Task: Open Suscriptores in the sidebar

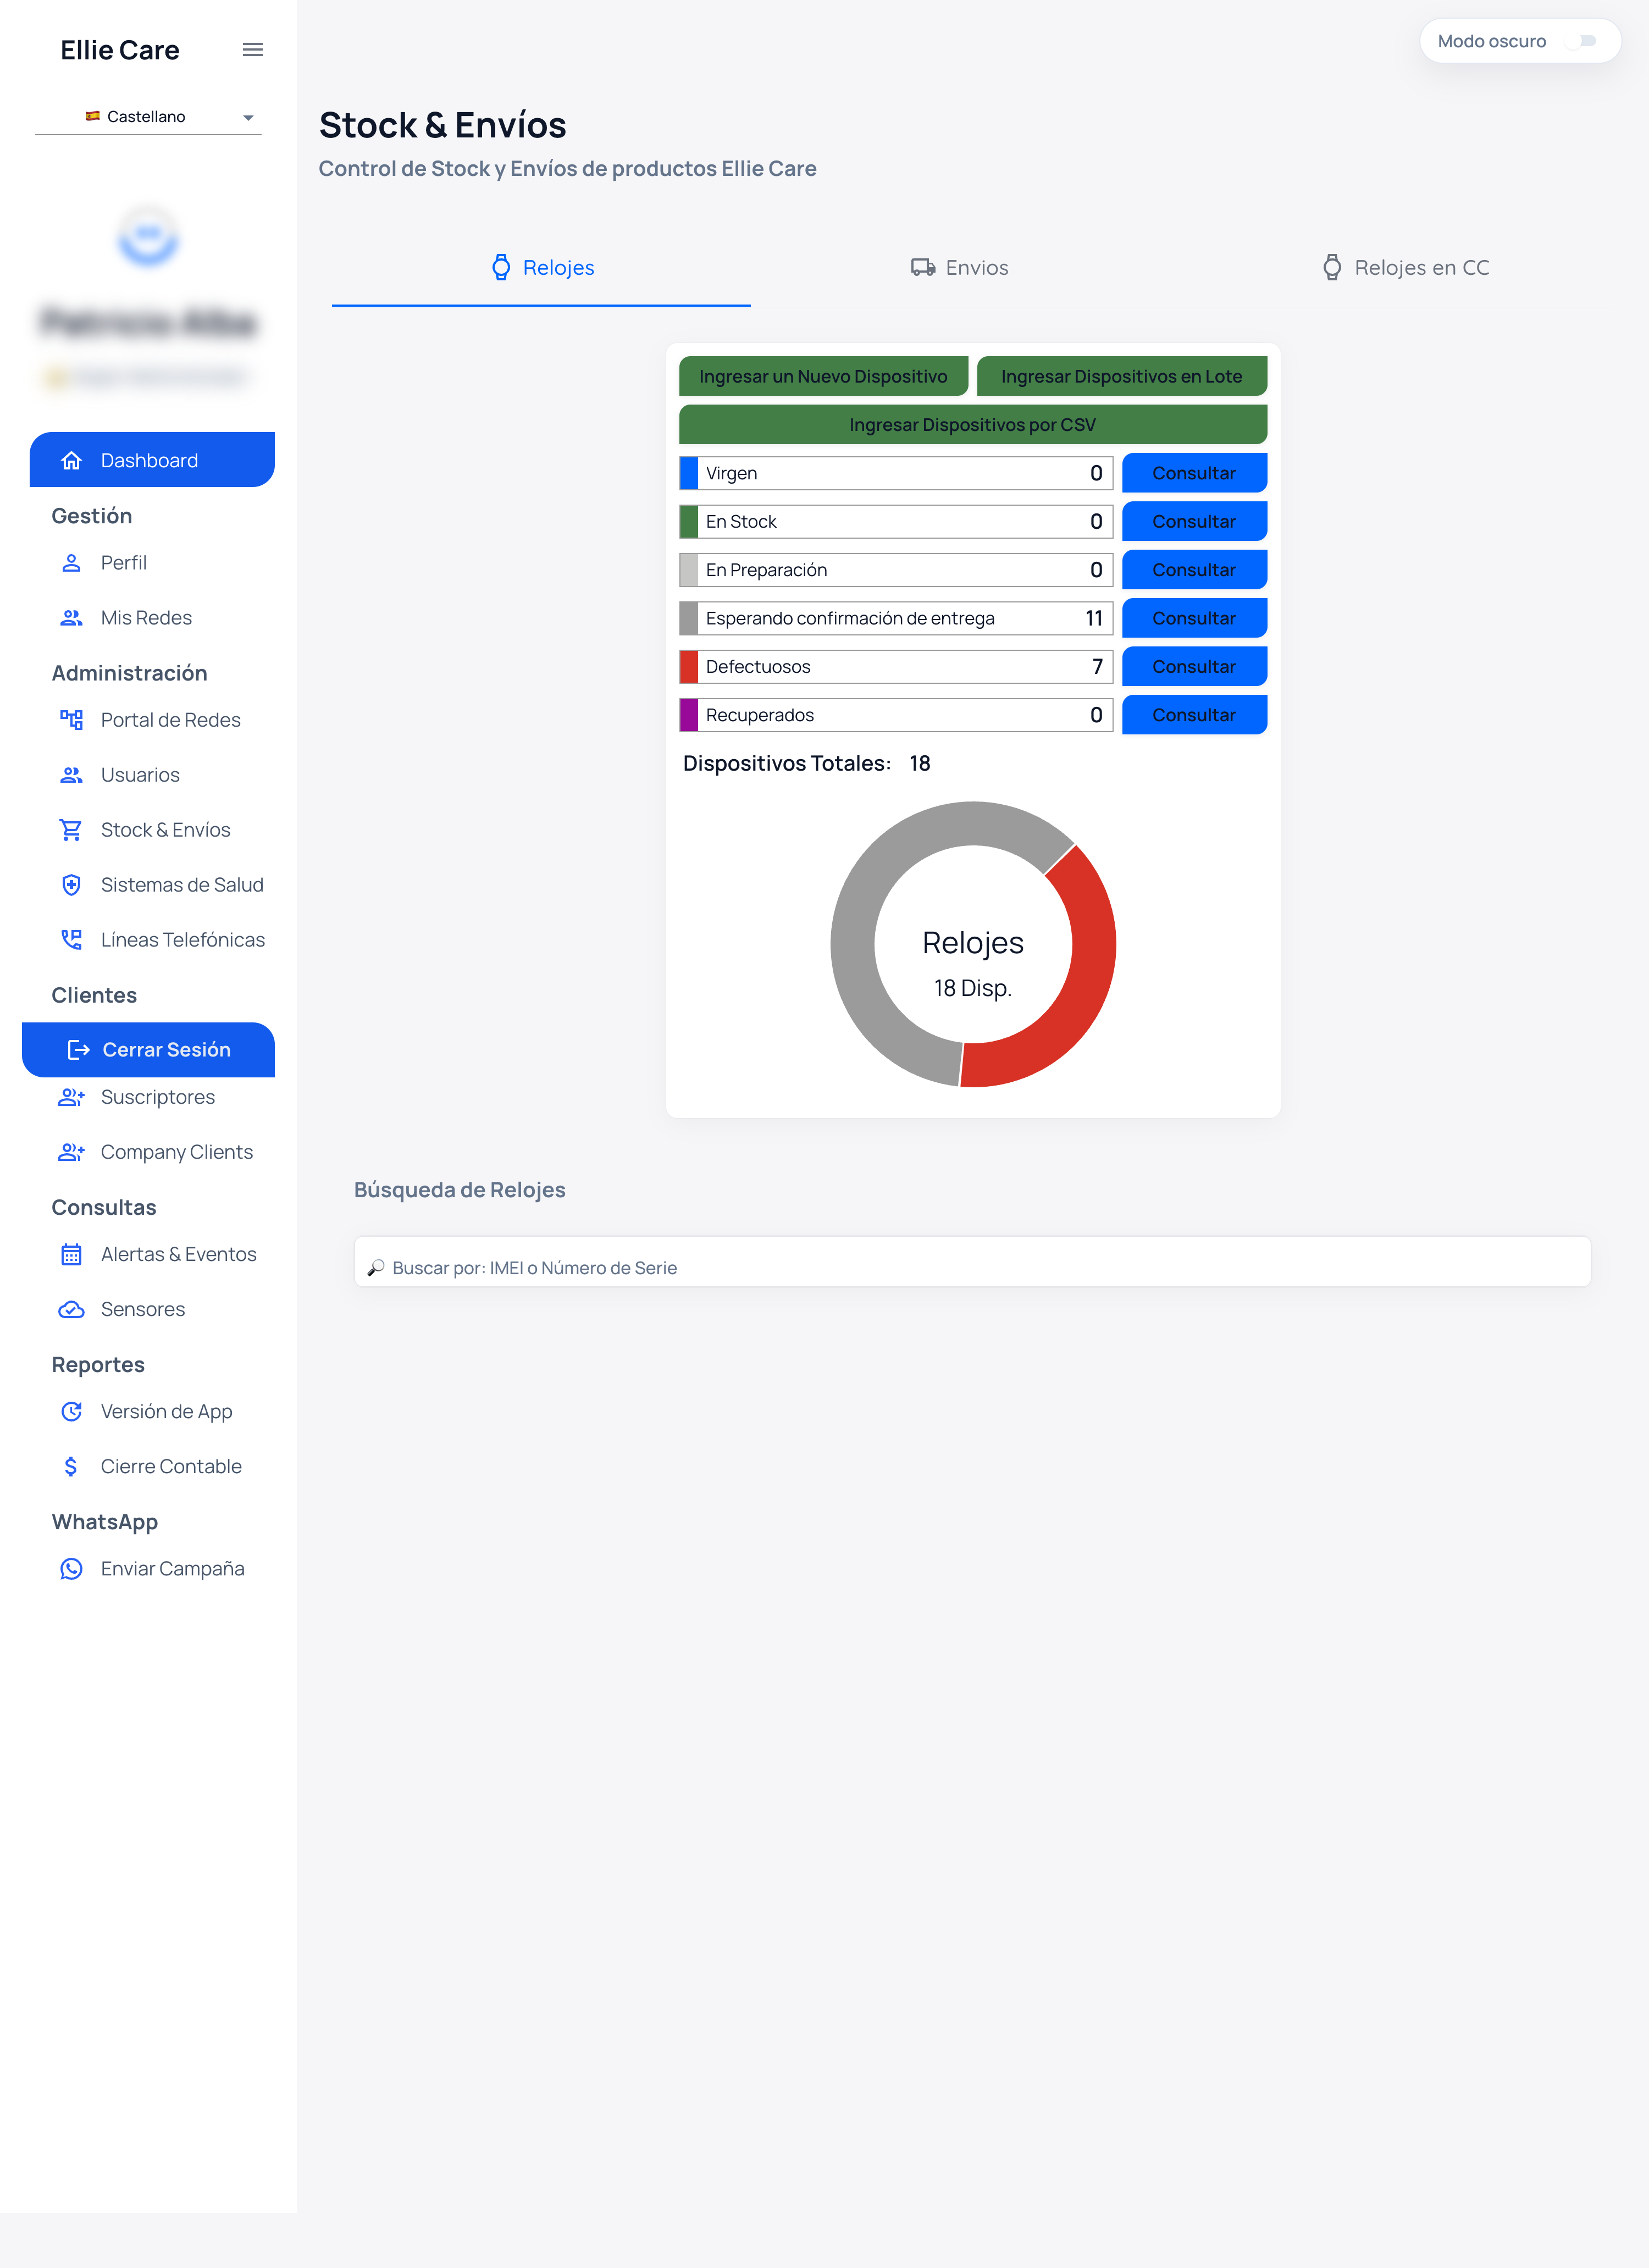Action: click(152, 1097)
